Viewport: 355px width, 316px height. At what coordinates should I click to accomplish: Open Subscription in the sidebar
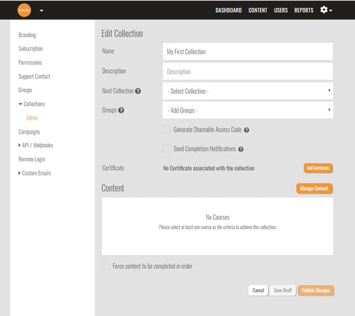[x=30, y=49]
